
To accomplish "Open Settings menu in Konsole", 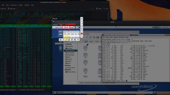I will click(27, 5).
